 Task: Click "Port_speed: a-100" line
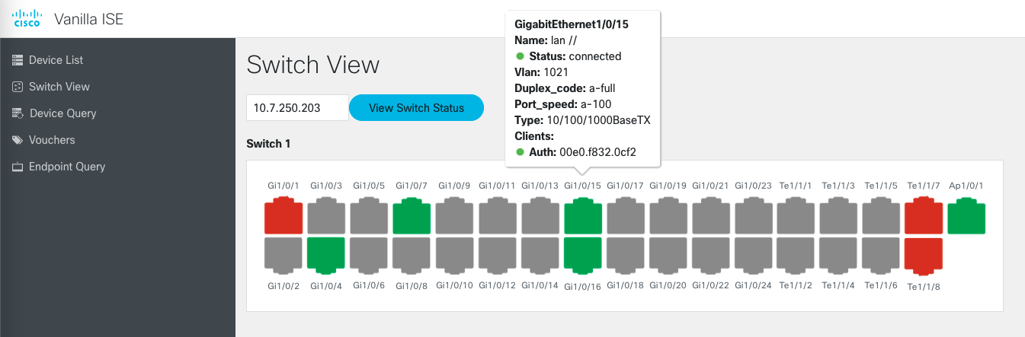point(563,104)
